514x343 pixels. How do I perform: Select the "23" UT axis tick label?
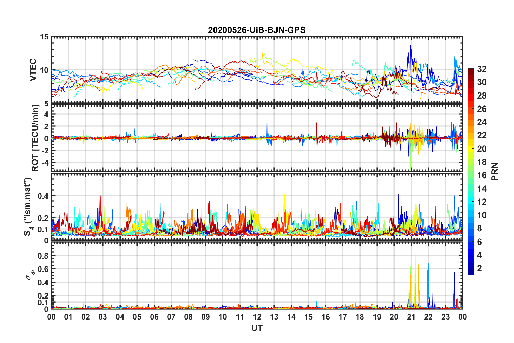(445, 317)
